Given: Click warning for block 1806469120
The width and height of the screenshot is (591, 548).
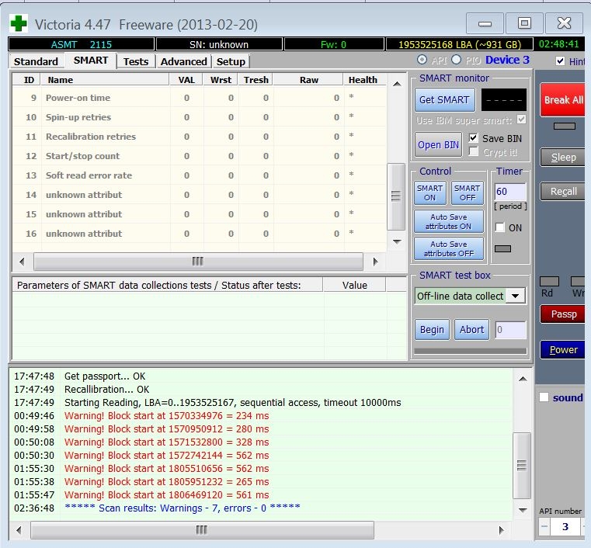Looking at the screenshot, I should (167, 495).
